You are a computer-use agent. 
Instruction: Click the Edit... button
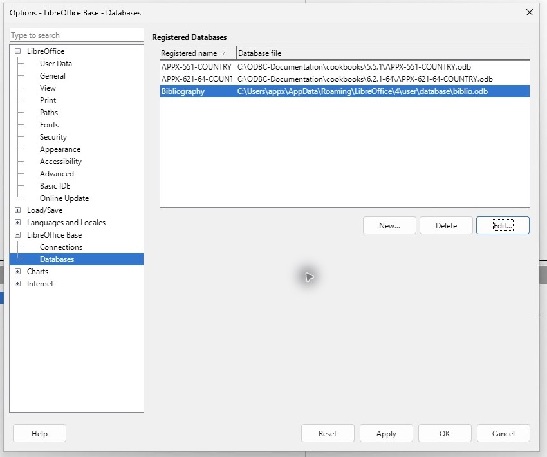click(503, 225)
